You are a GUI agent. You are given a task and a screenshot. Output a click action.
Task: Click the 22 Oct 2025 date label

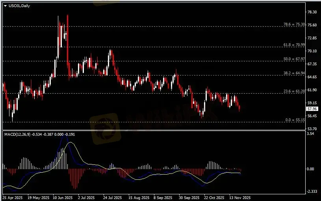click(x=214, y=198)
